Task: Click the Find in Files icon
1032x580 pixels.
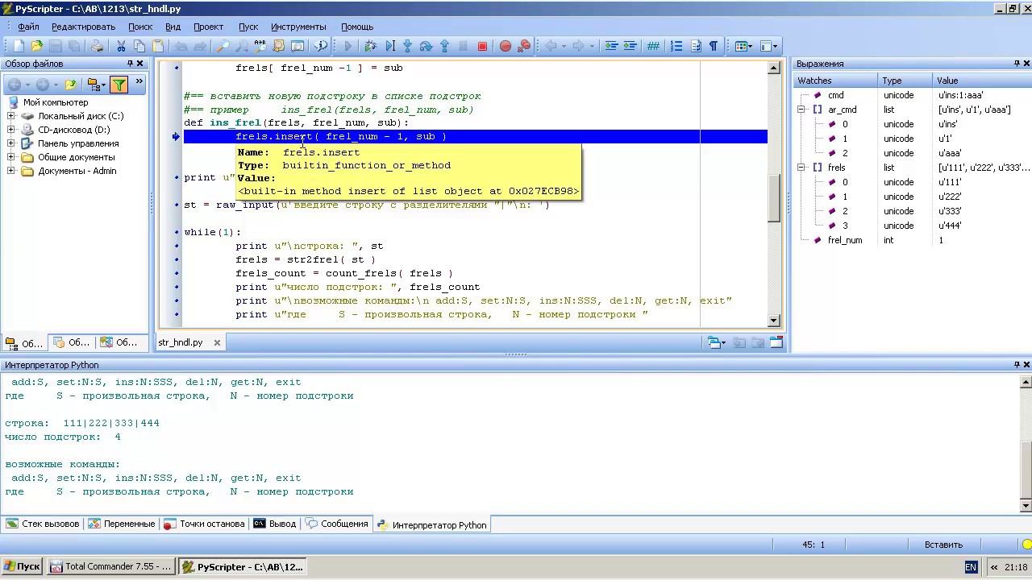Action: [x=278, y=46]
